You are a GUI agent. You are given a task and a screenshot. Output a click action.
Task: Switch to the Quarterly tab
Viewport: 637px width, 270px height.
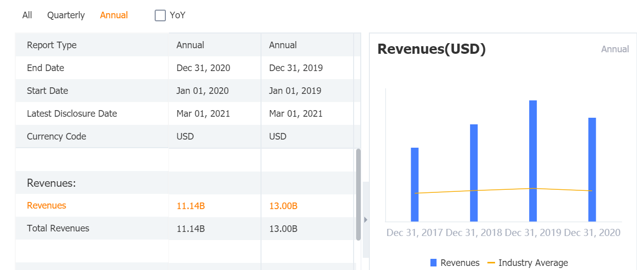66,15
